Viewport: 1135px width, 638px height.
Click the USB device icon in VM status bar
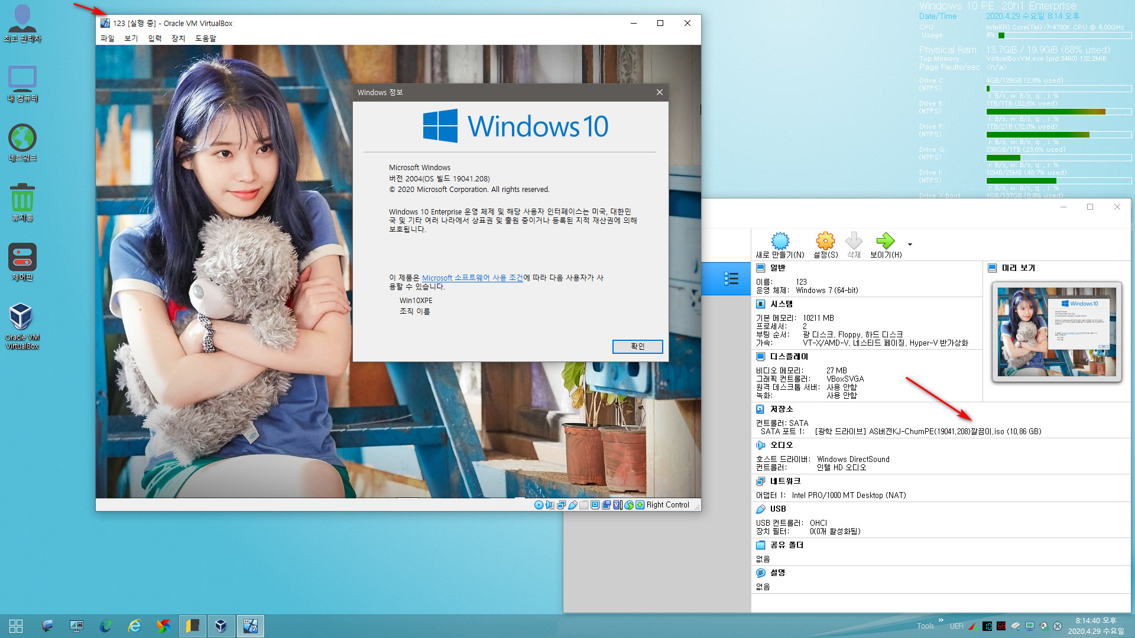point(572,505)
